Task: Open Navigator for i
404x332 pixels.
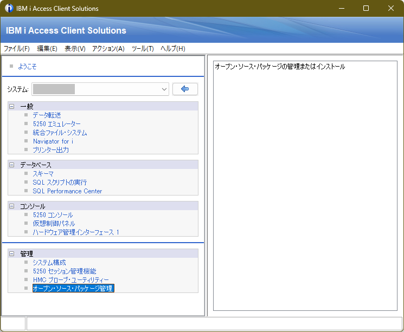Action: click(53, 141)
